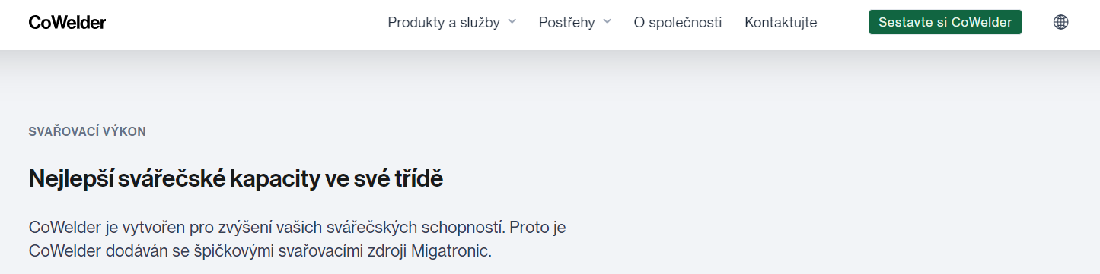Image resolution: width=1100 pixels, height=274 pixels.
Task: Open the globe language selector icon
Action: (x=1060, y=22)
